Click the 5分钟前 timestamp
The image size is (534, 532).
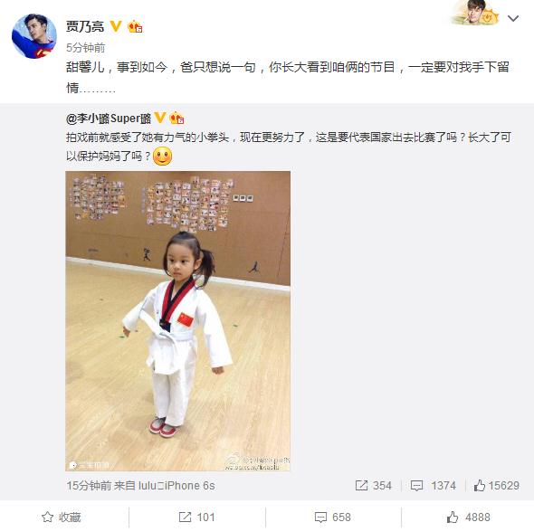[x=85, y=48]
